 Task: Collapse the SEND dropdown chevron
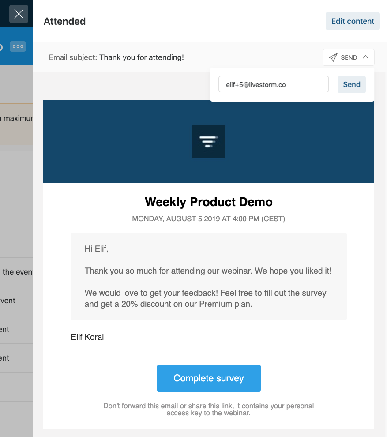365,57
